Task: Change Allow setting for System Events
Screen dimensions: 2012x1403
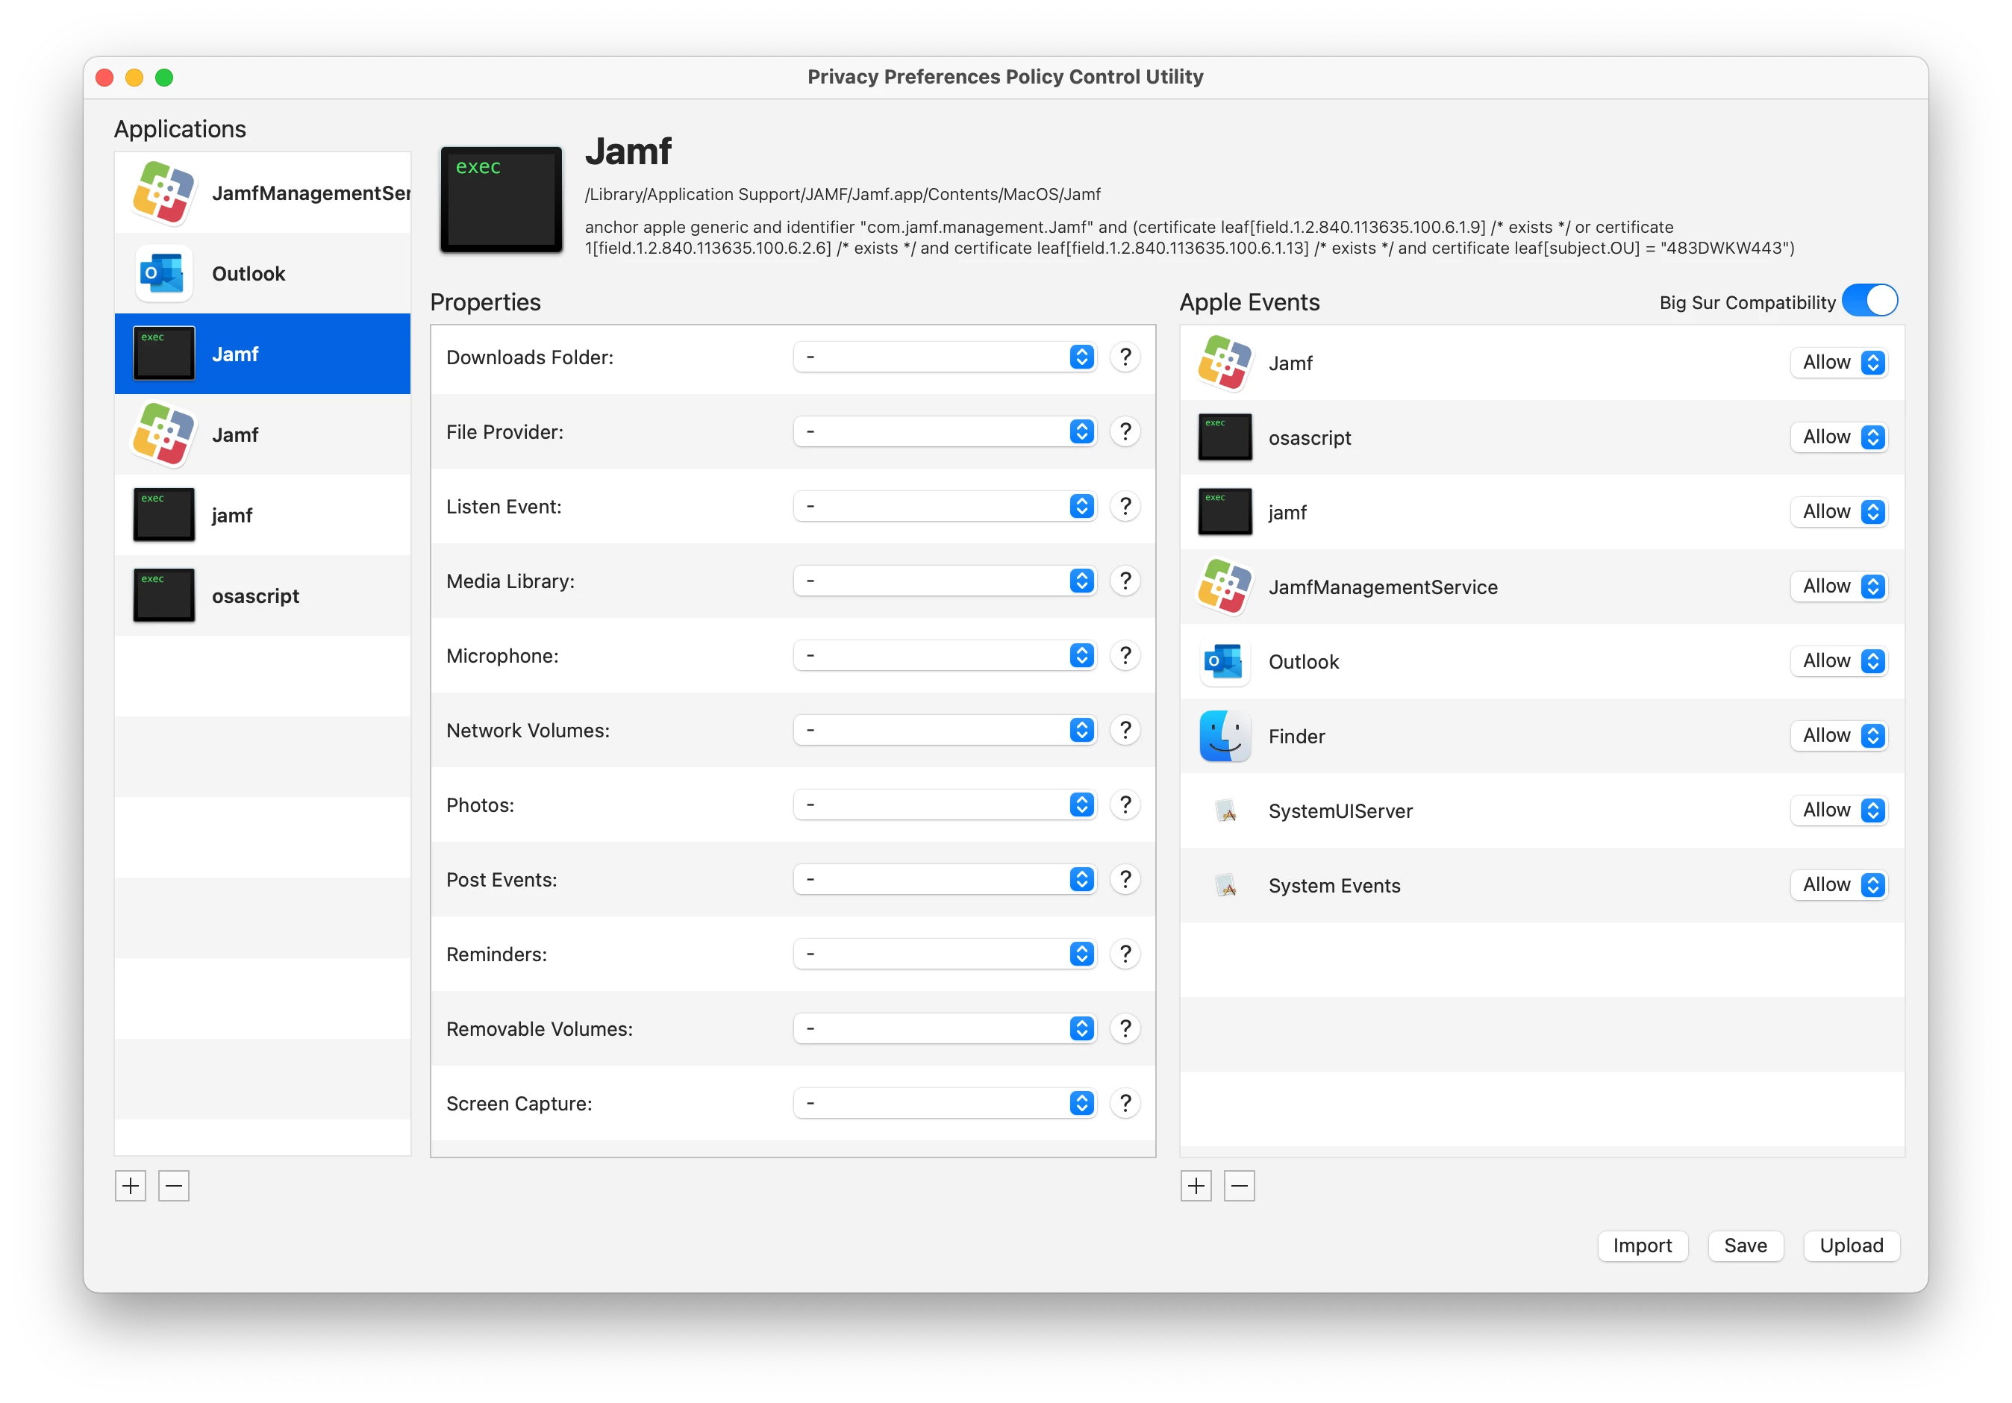Action: click(1840, 885)
